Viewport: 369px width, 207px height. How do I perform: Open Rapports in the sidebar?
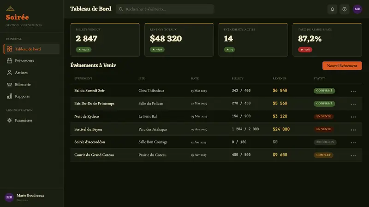(x=31, y=96)
